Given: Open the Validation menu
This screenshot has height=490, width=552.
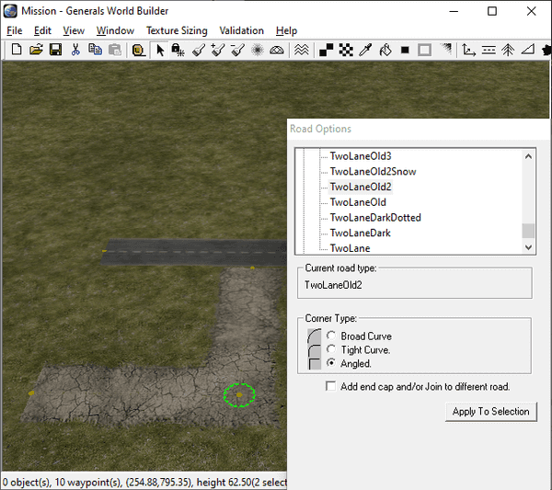Looking at the screenshot, I should tap(241, 30).
